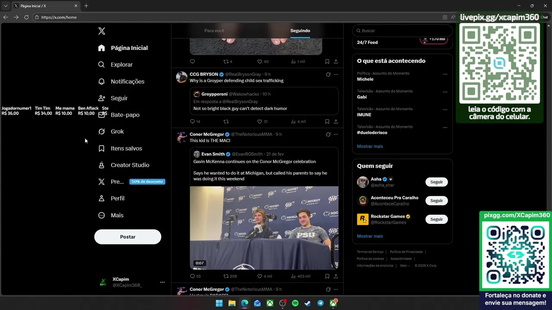Click Grok icon on CCG BRYSON post

pyautogui.click(x=328, y=74)
